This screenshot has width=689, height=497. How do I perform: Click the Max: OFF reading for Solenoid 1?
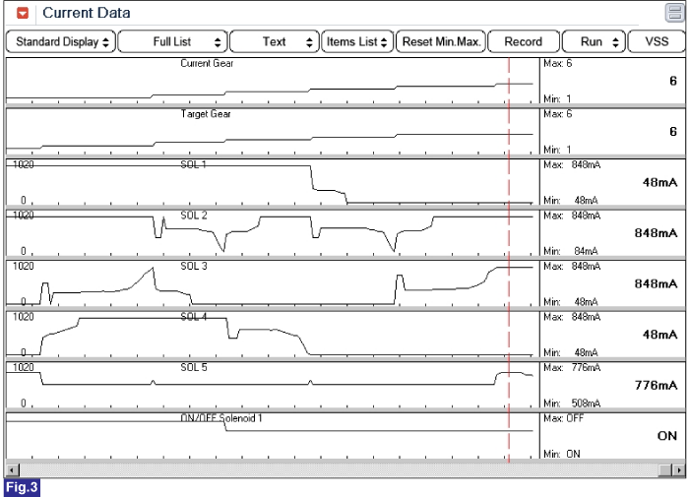pos(563,418)
